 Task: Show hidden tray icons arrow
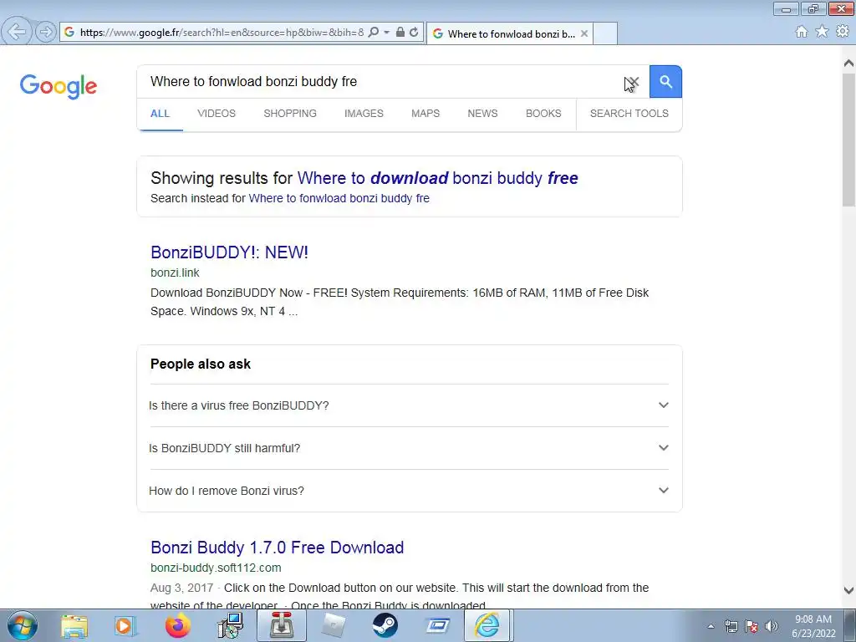click(x=711, y=626)
